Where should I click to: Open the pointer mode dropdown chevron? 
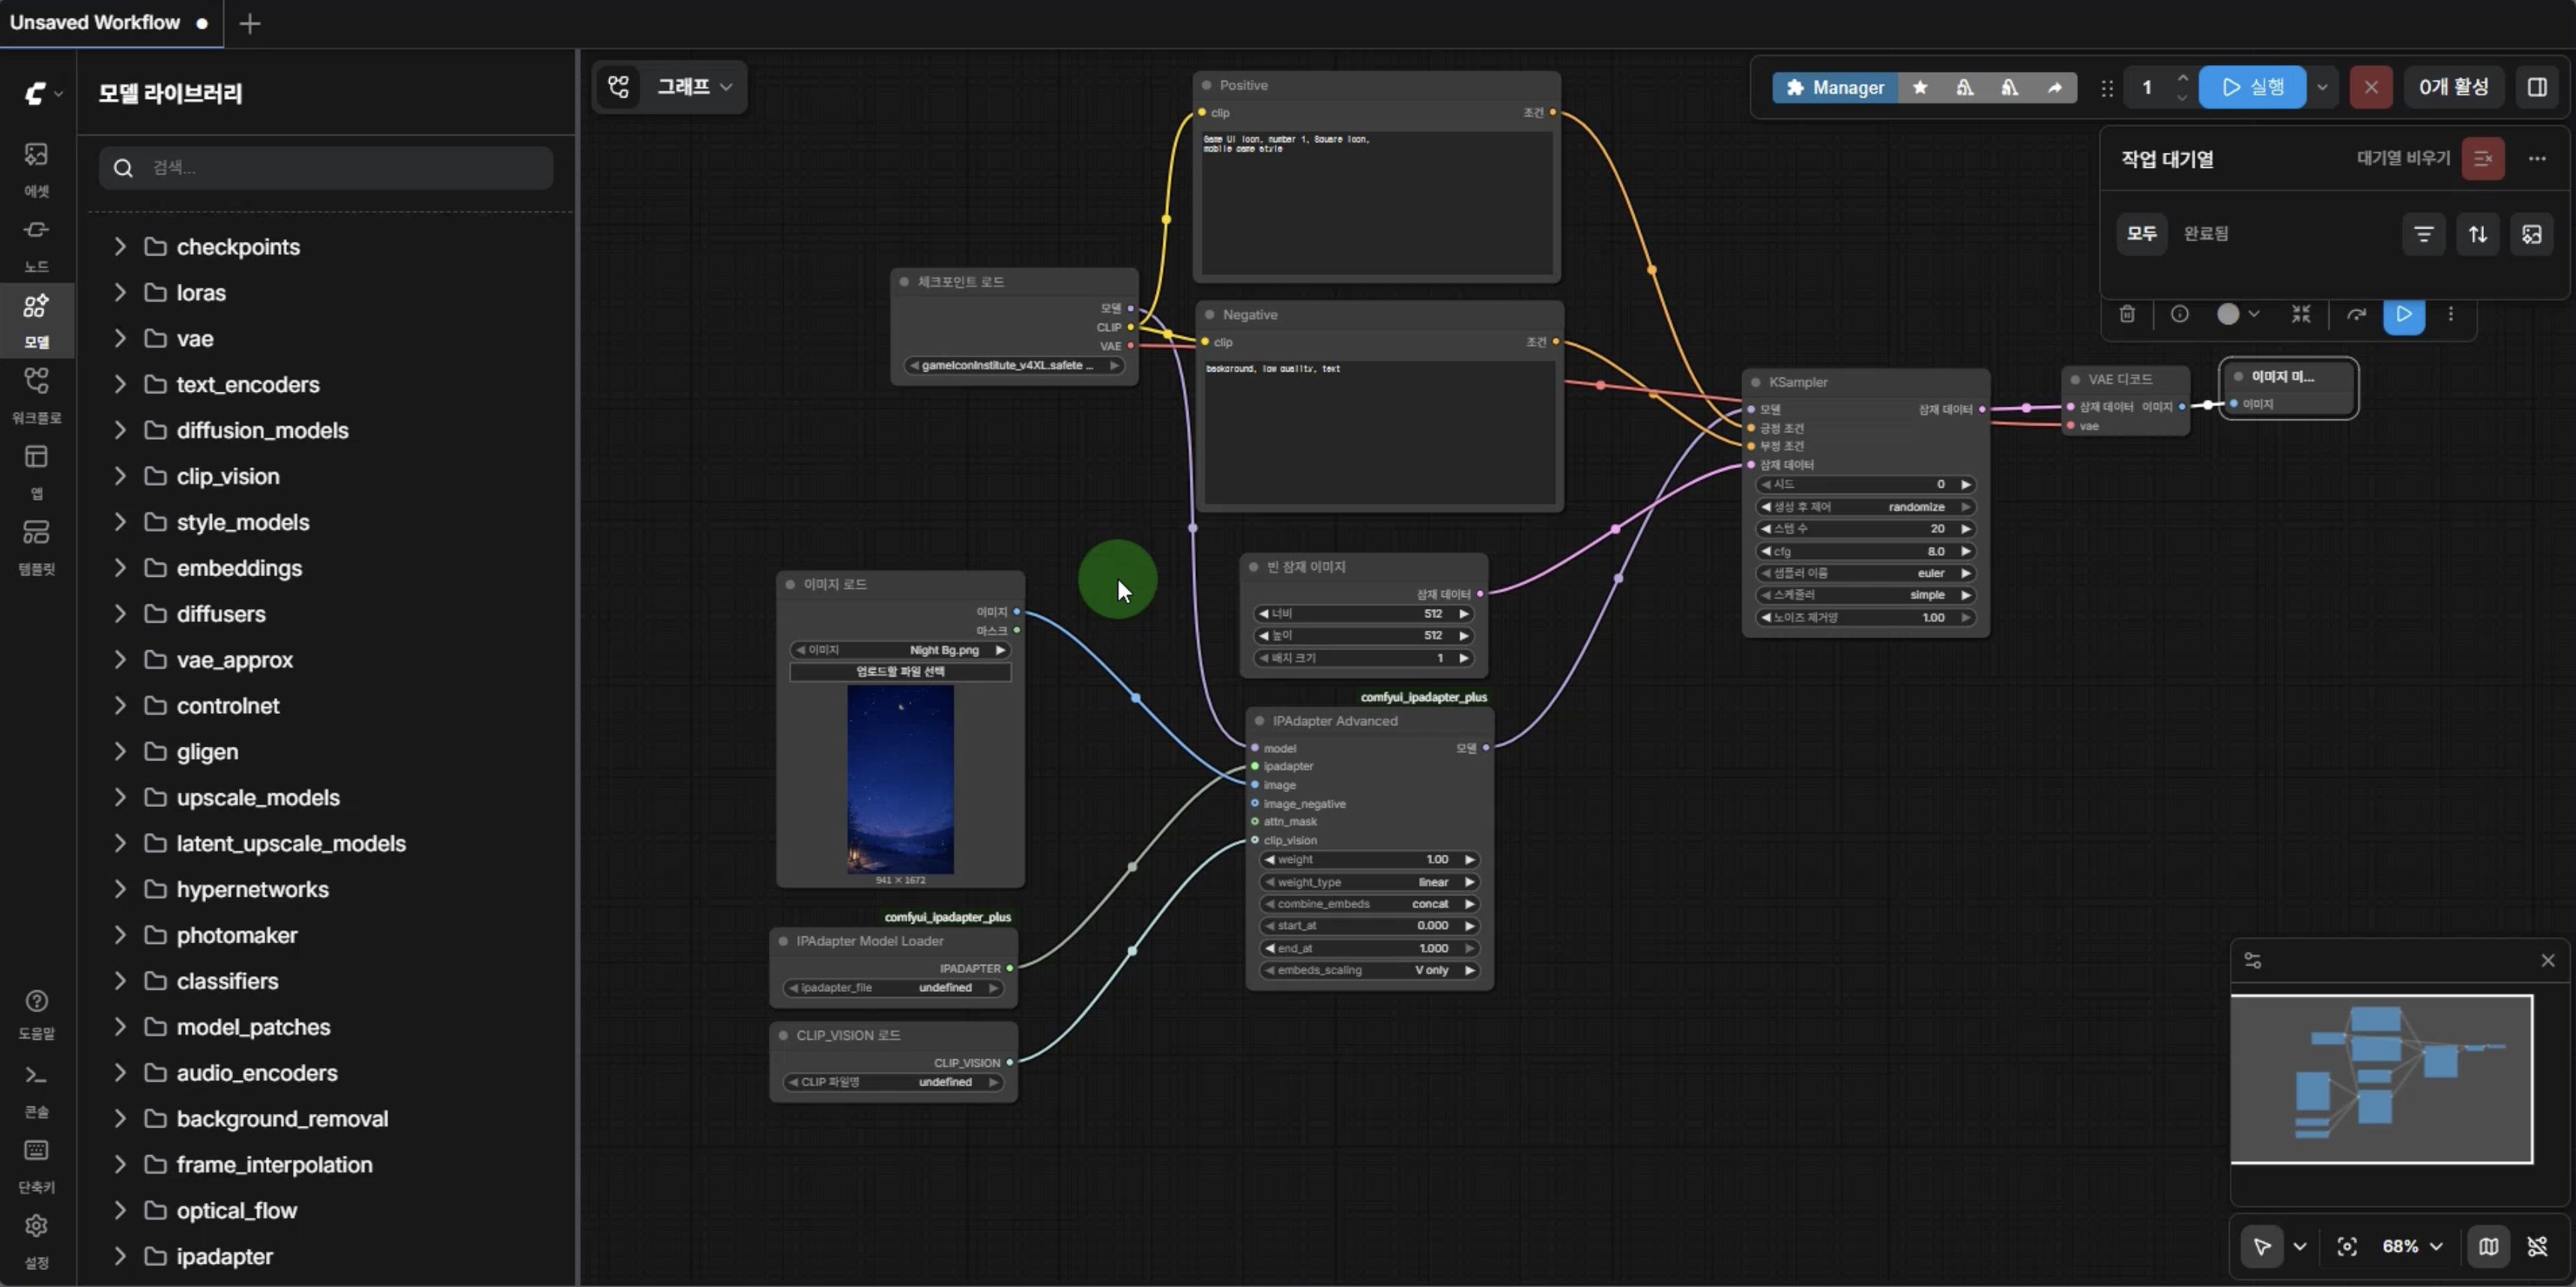pos(2299,1246)
